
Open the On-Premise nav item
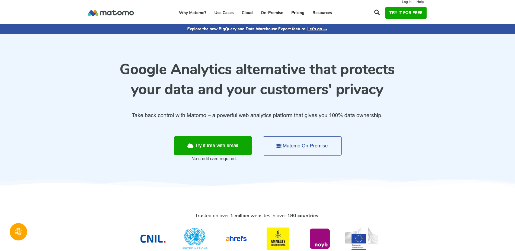point(272,13)
